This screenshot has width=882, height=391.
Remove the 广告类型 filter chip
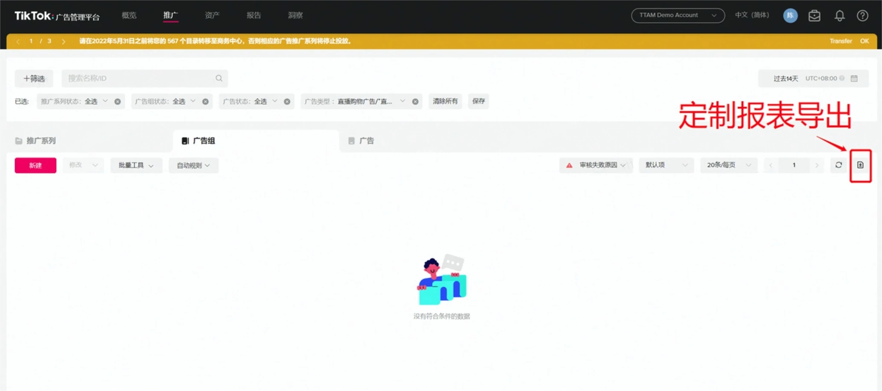click(x=415, y=101)
